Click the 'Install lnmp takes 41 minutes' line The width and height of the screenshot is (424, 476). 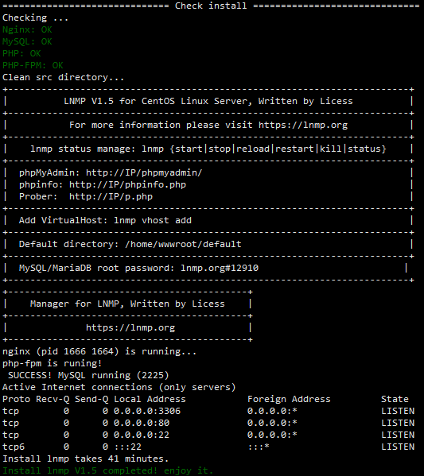point(85,459)
